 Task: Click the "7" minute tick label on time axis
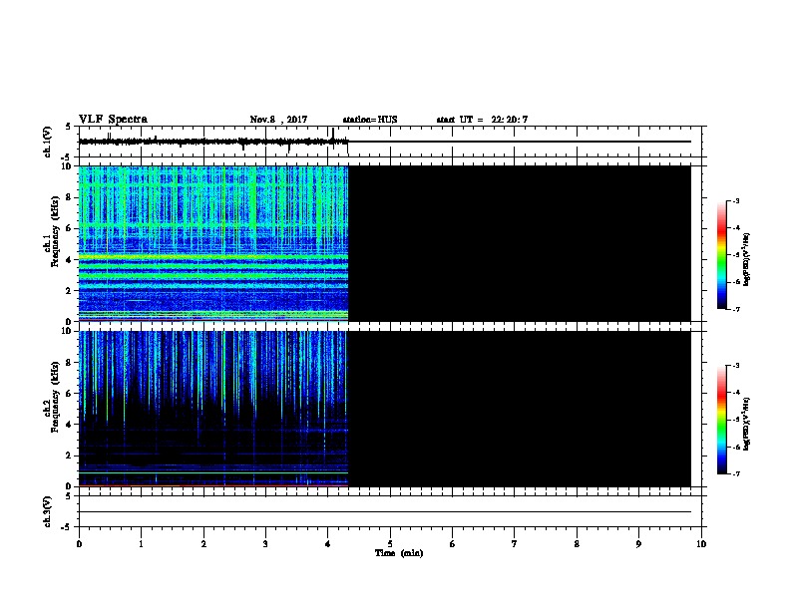pyautogui.click(x=515, y=544)
